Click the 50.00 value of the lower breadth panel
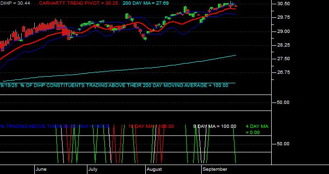This screenshot has width=329, height=174. coord(283,144)
